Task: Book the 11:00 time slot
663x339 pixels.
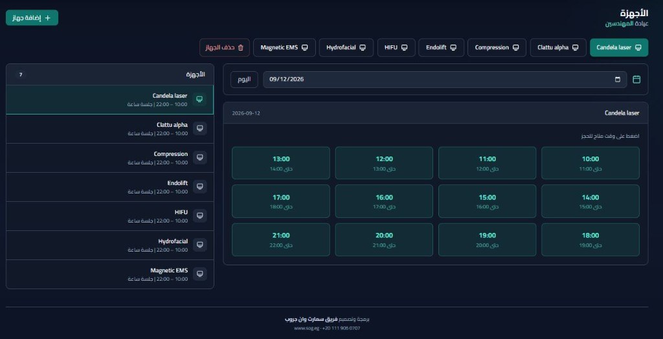Action: 487,163
